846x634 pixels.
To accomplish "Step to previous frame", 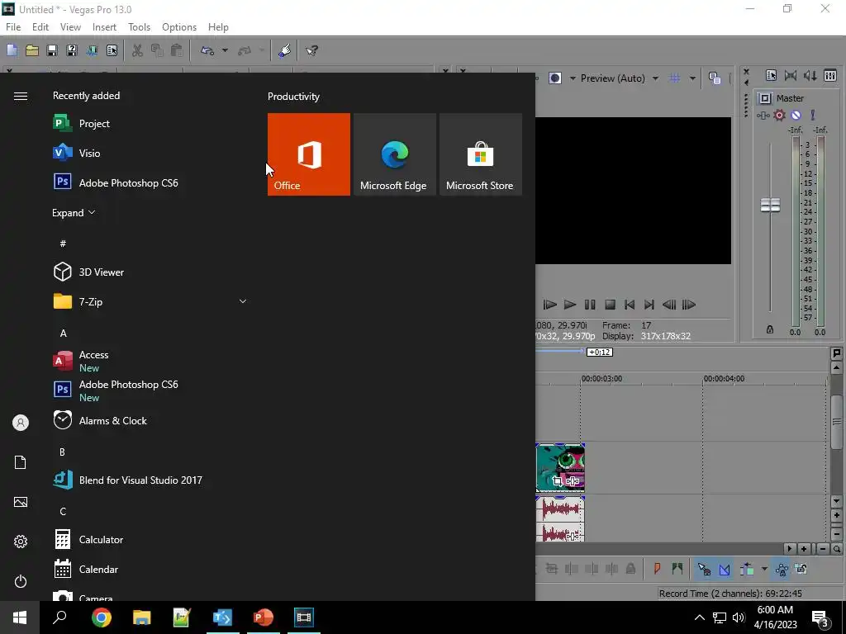I will [x=669, y=305].
